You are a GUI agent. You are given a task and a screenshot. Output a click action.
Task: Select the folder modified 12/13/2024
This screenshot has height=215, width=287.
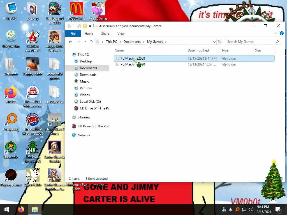pos(194,64)
